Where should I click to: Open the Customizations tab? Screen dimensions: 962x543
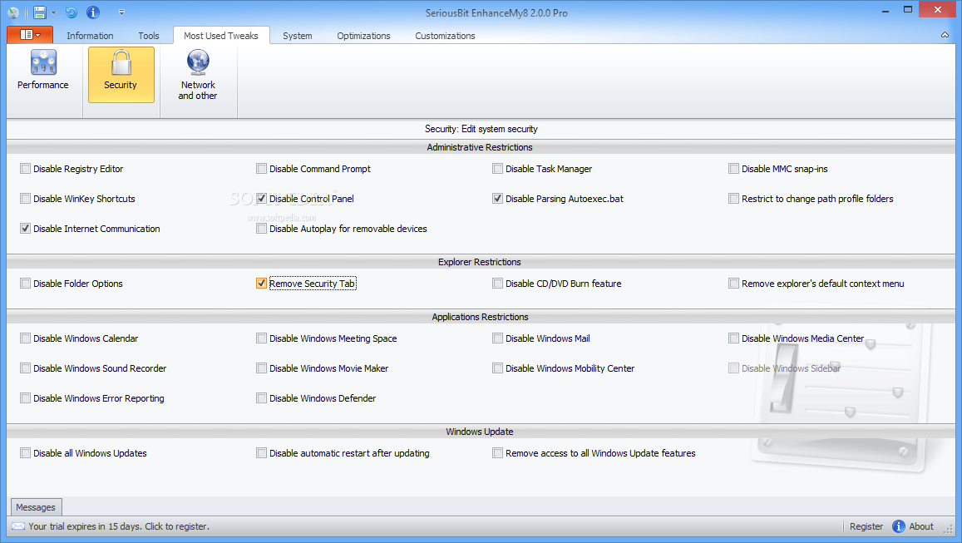coord(446,36)
